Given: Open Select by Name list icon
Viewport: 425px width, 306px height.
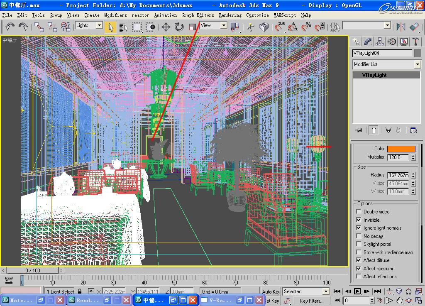Looking at the screenshot, I should (x=123, y=27).
